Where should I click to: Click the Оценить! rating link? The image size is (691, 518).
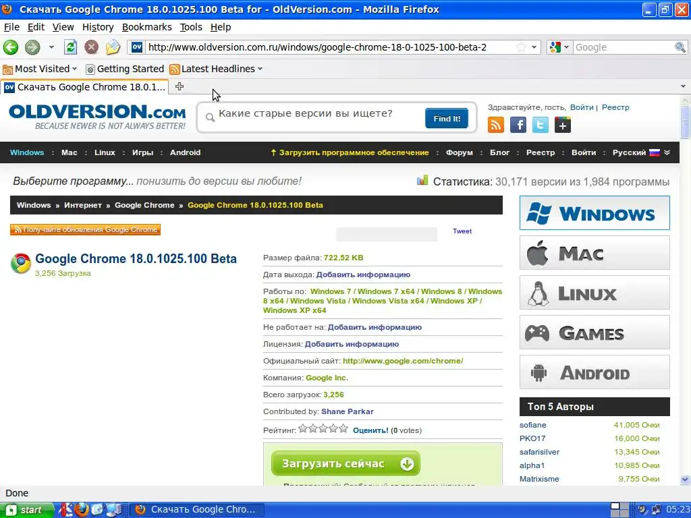tap(370, 430)
